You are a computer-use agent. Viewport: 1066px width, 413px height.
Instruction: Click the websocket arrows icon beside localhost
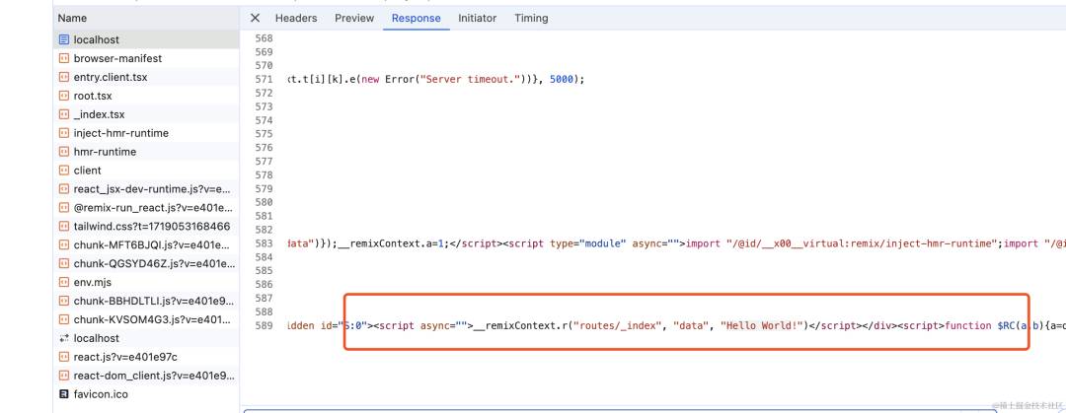click(x=64, y=338)
